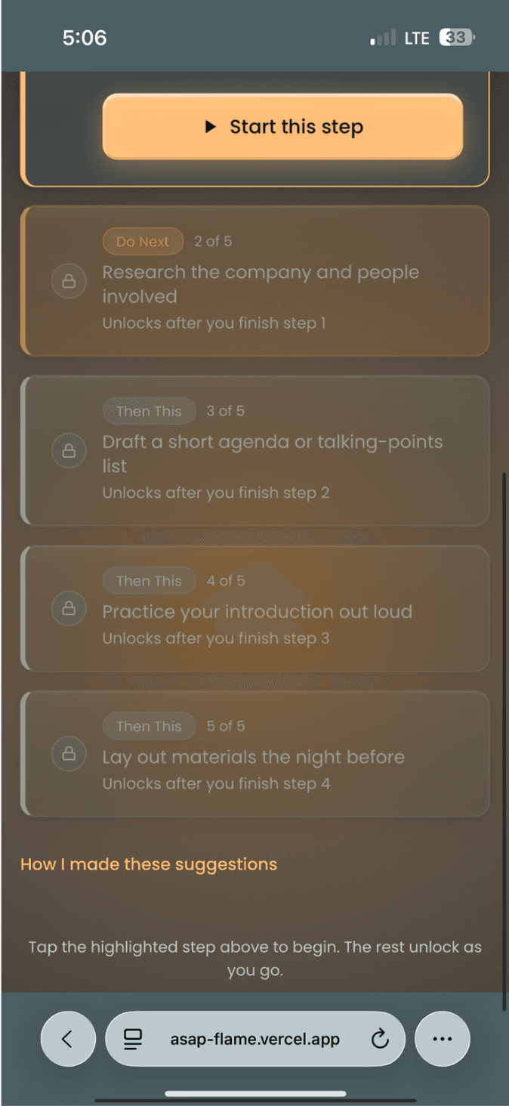Click the Then This badge on step 3
Image resolution: width=509 pixels, height=1106 pixels.
pos(149,411)
